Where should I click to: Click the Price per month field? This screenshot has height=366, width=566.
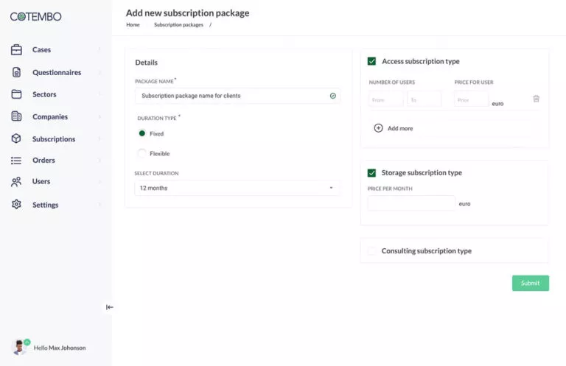[x=411, y=203]
